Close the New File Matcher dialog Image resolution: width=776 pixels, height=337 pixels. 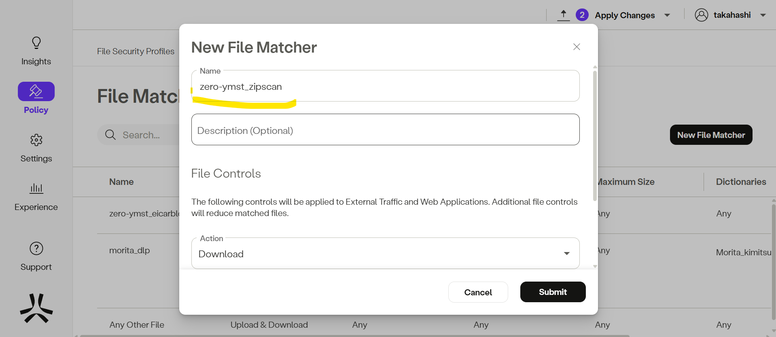tap(577, 47)
